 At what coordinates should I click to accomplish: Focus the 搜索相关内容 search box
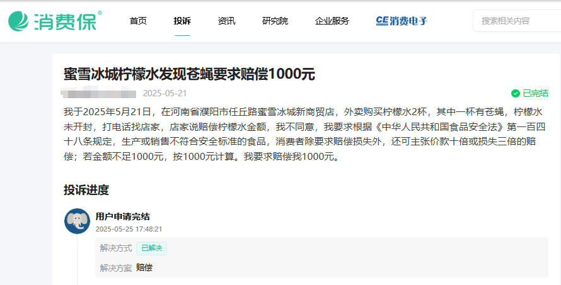(517, 21)
